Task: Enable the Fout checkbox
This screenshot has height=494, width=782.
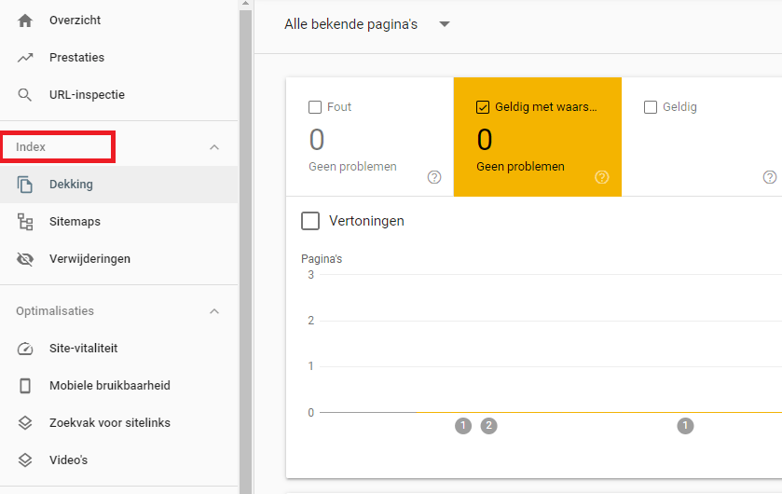Action: [x=315, y=107]
